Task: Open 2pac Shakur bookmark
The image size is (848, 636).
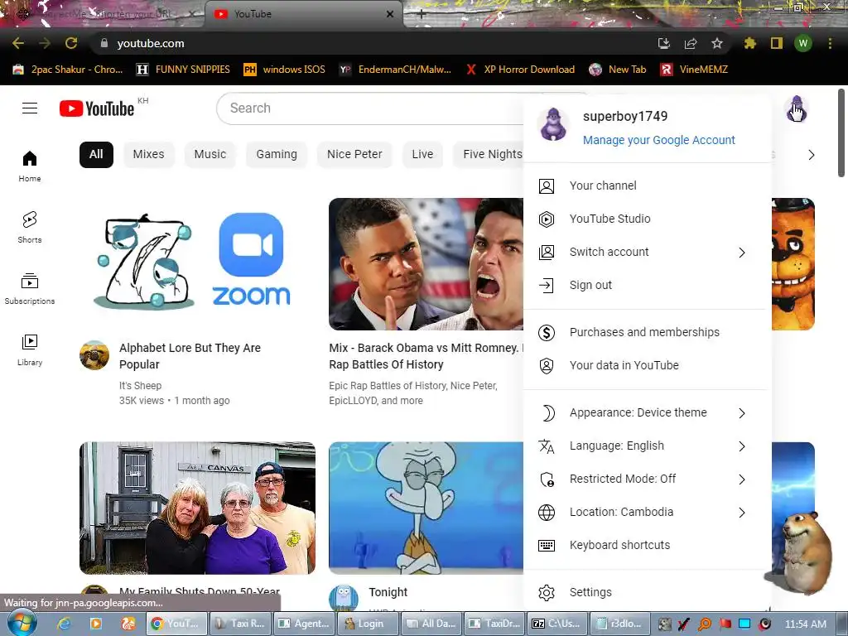Action: click(x=68, y=70)
